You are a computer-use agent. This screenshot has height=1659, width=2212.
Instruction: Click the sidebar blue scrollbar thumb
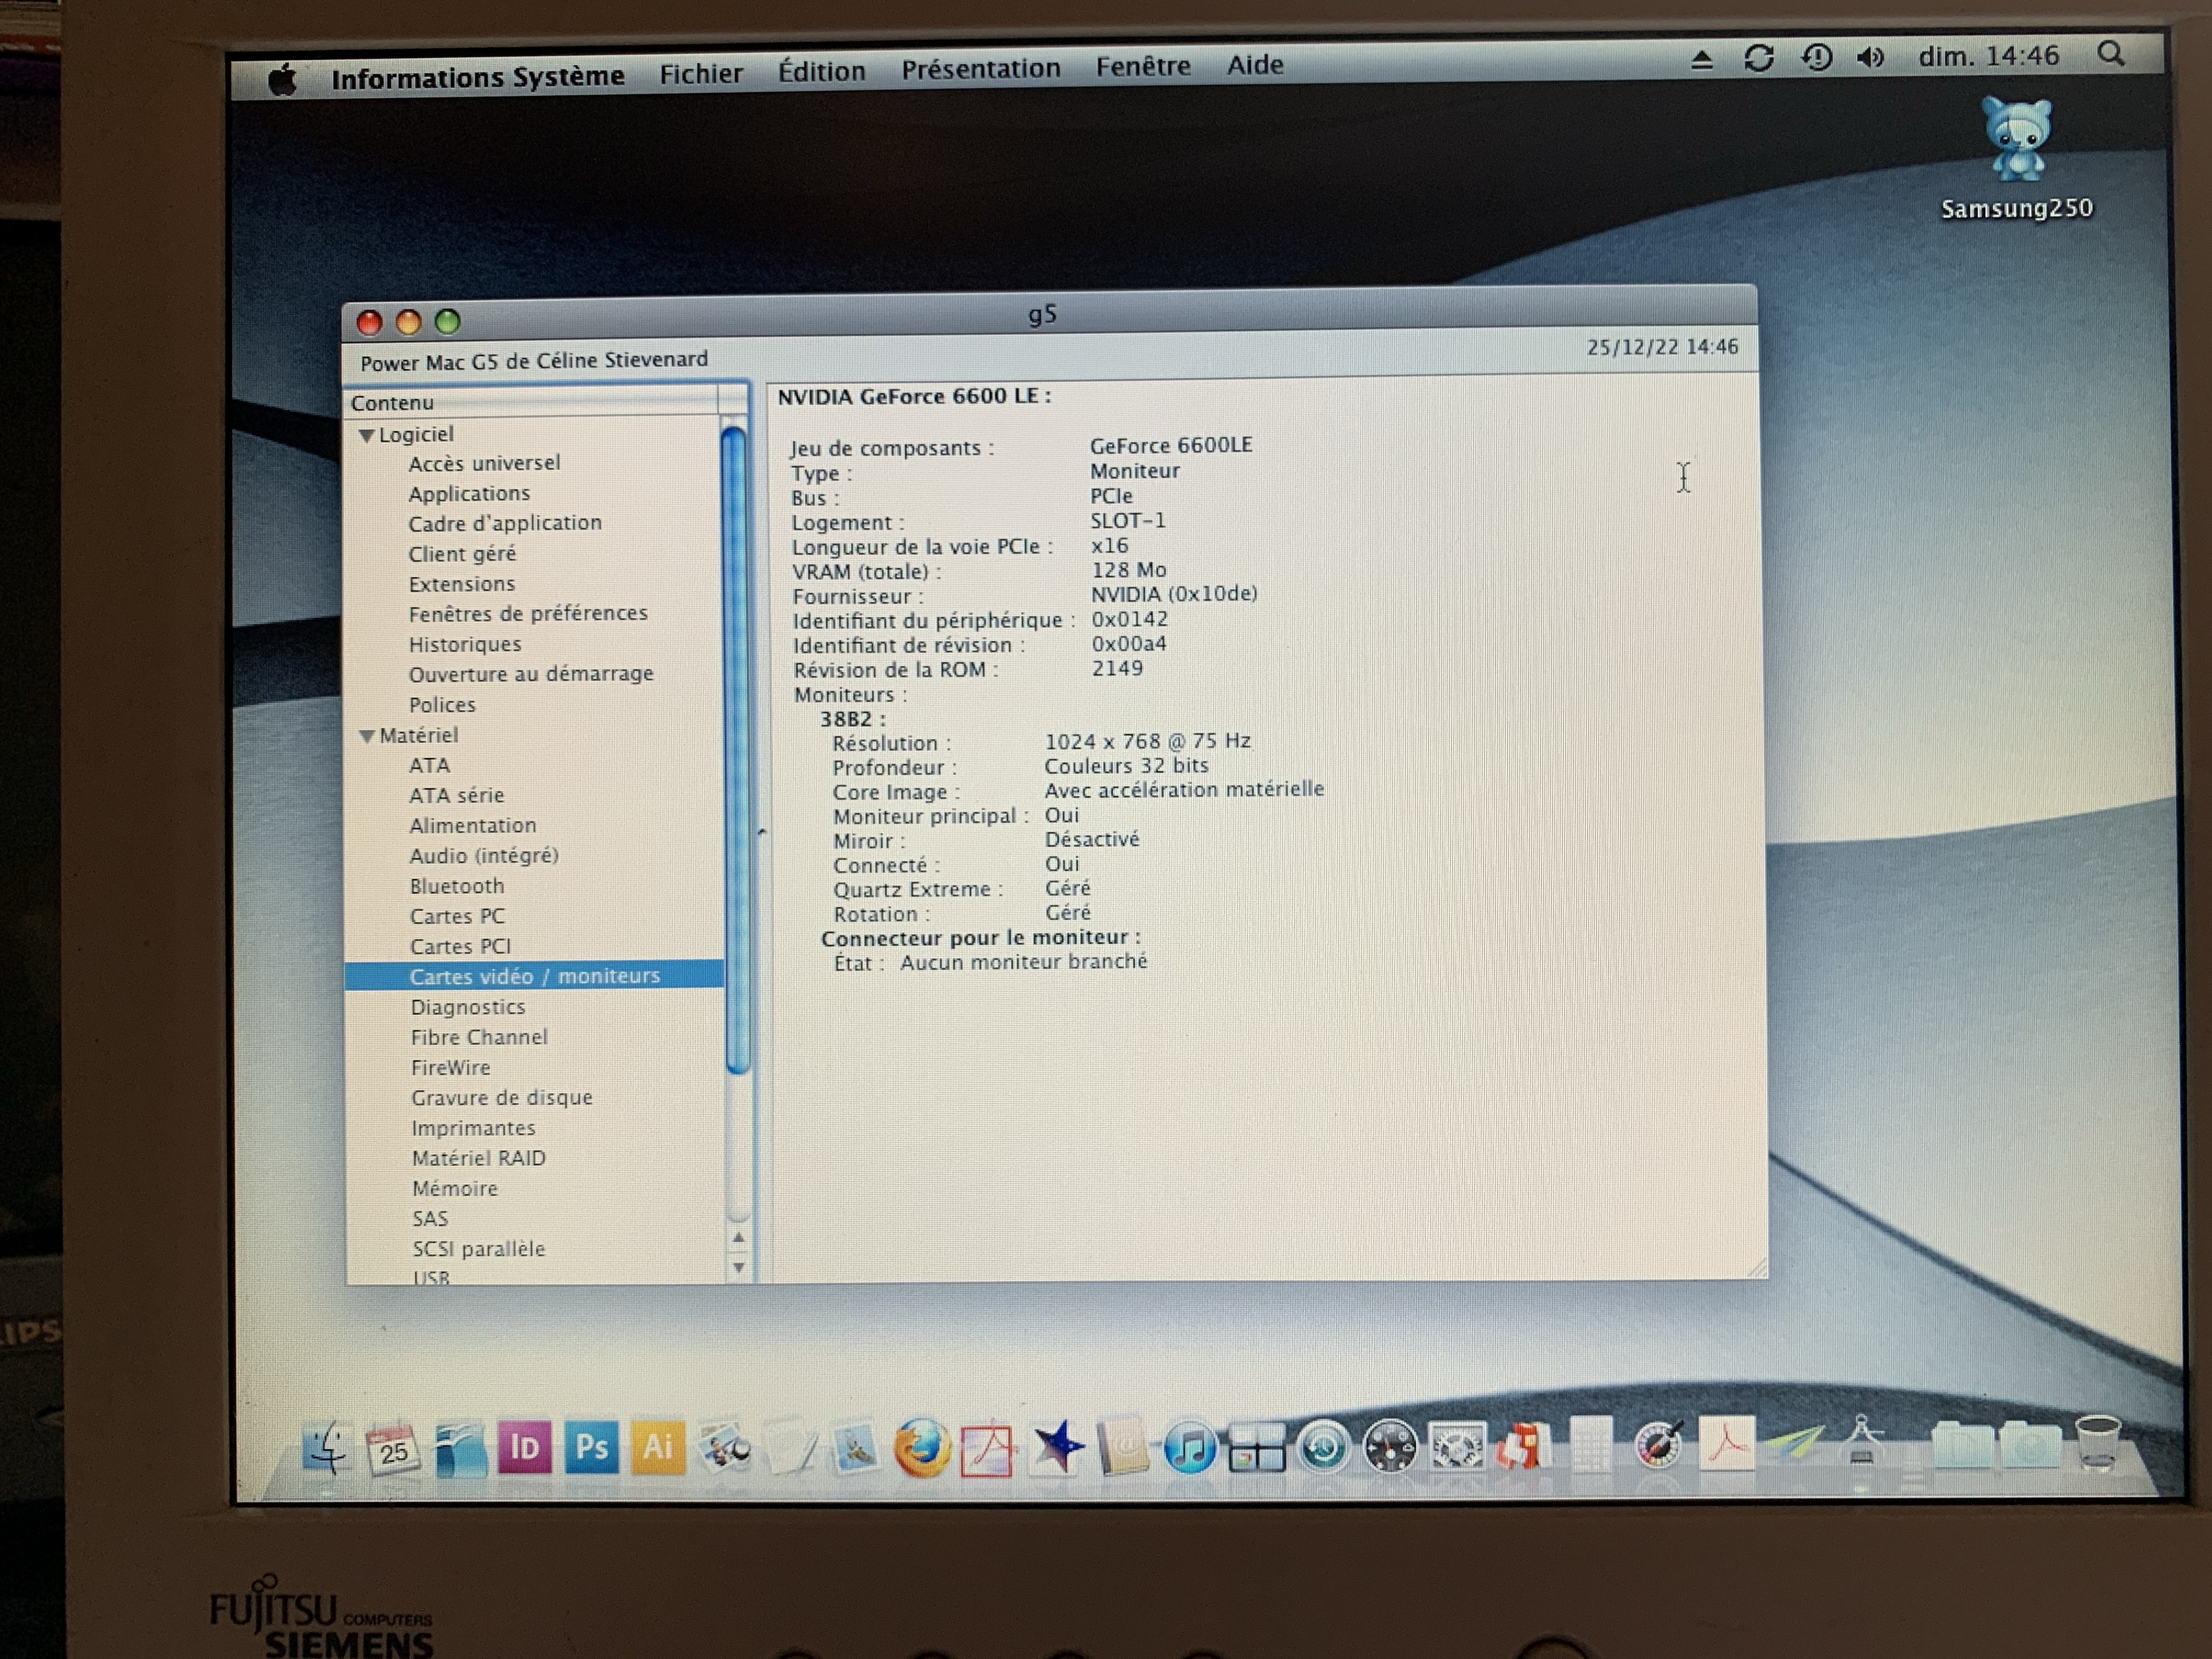click(x=736, y=749)
